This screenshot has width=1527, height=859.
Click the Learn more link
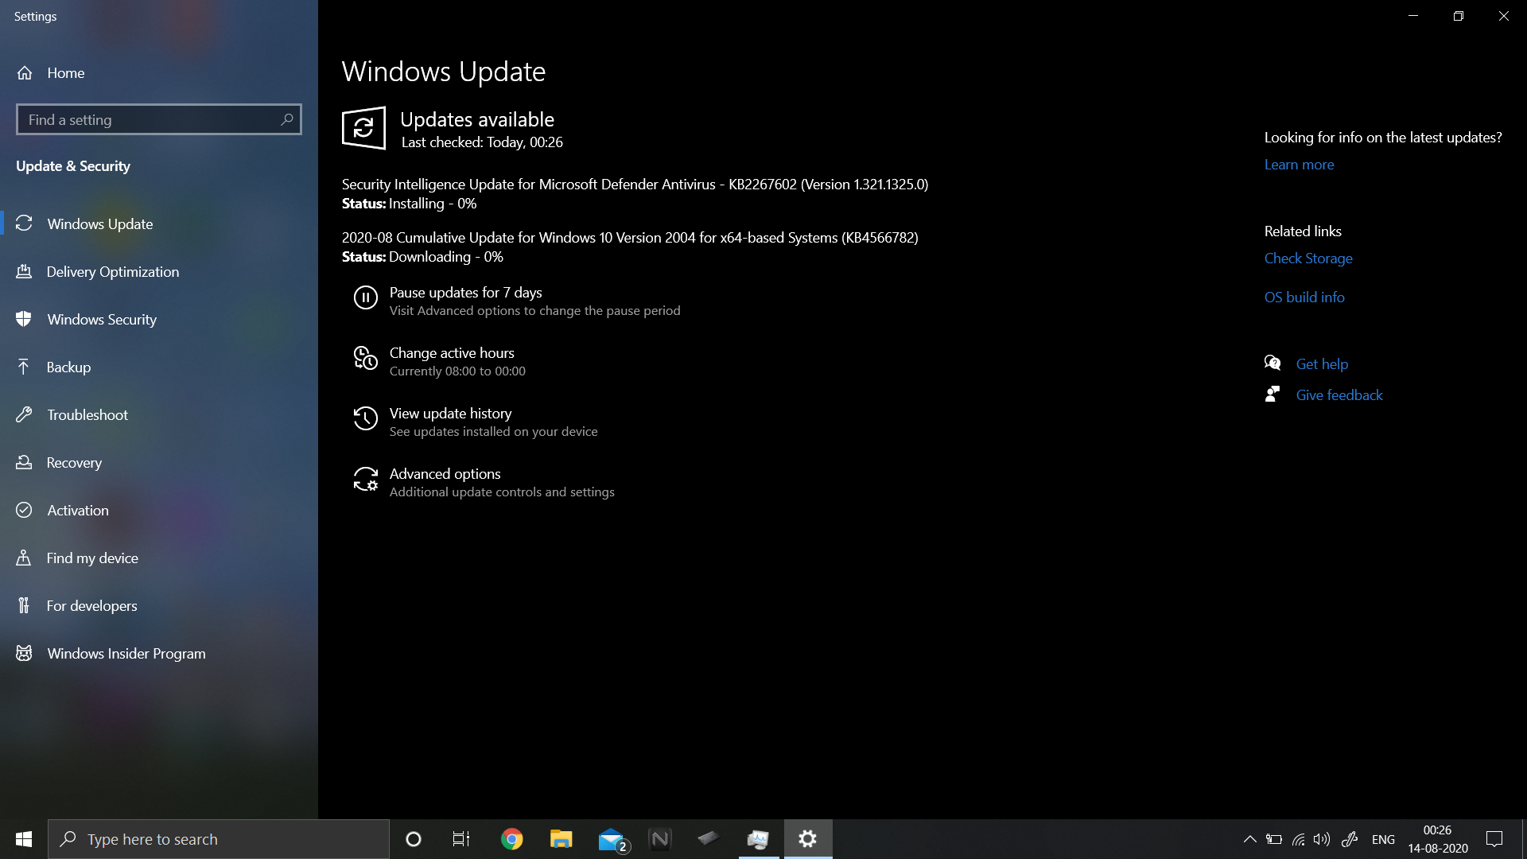pos(1299,164)
